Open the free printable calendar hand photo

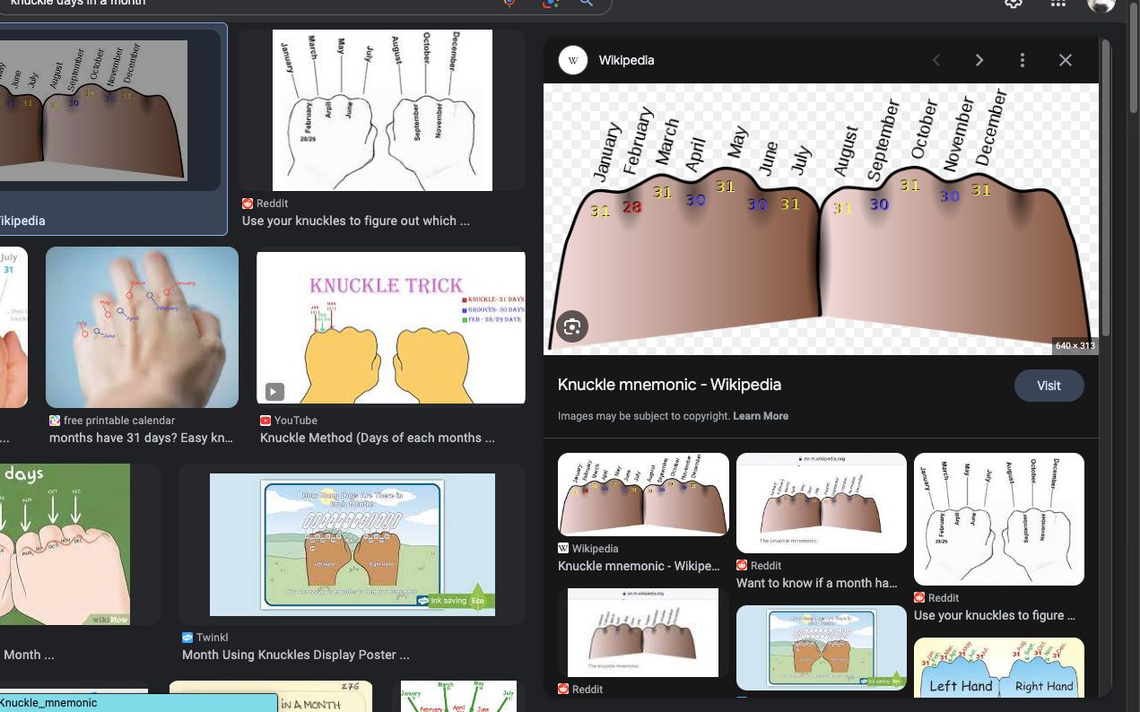pos(142,327)
